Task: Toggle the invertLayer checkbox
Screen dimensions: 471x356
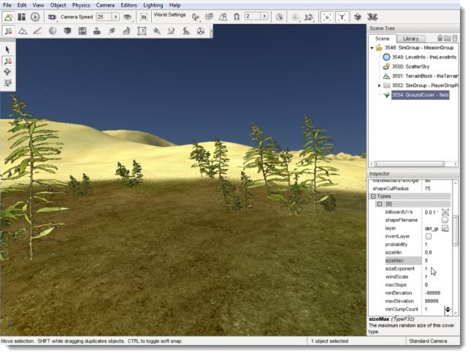Action: click(x=428, y=237)
